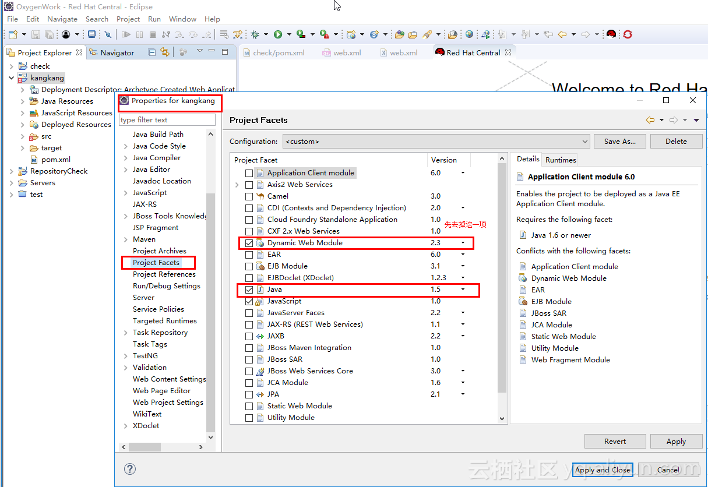Screen dimensions: 708x487
Task: Open the EAR facet version dropdown
Action: 463,255
